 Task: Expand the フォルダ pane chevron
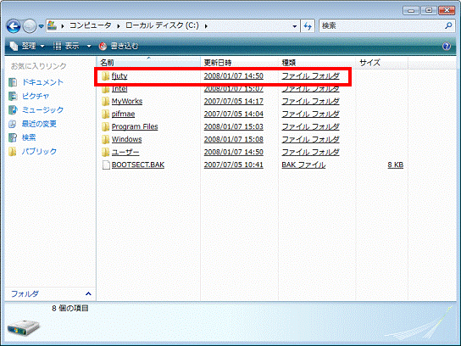coord(88,293)
